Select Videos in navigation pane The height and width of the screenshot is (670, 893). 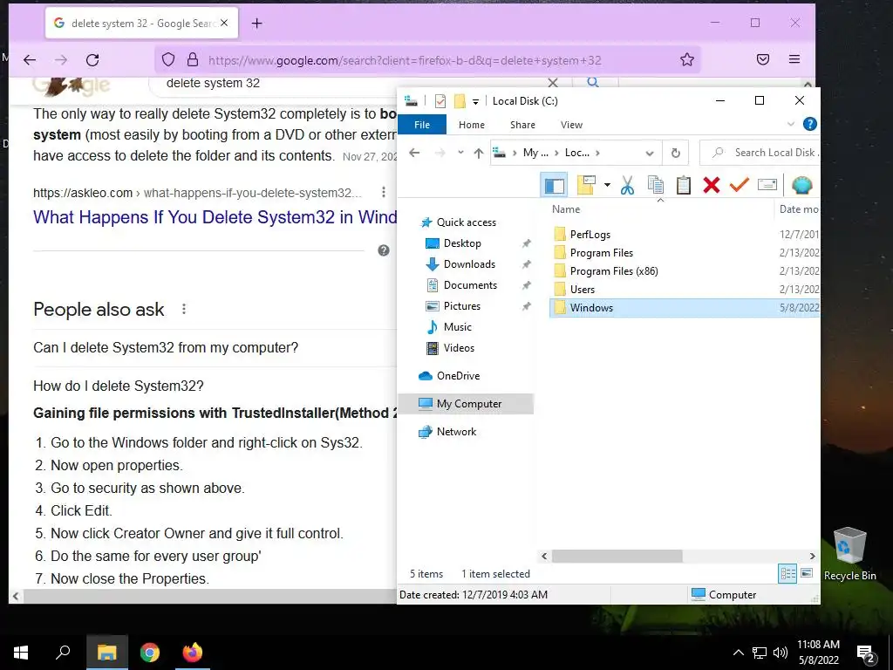pyautogui.click(x=459, y=348)
